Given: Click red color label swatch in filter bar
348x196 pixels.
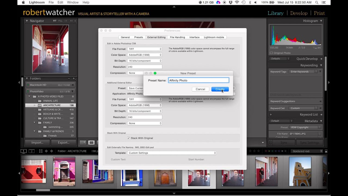Looking at the screenshot, I should click(266, 151).
